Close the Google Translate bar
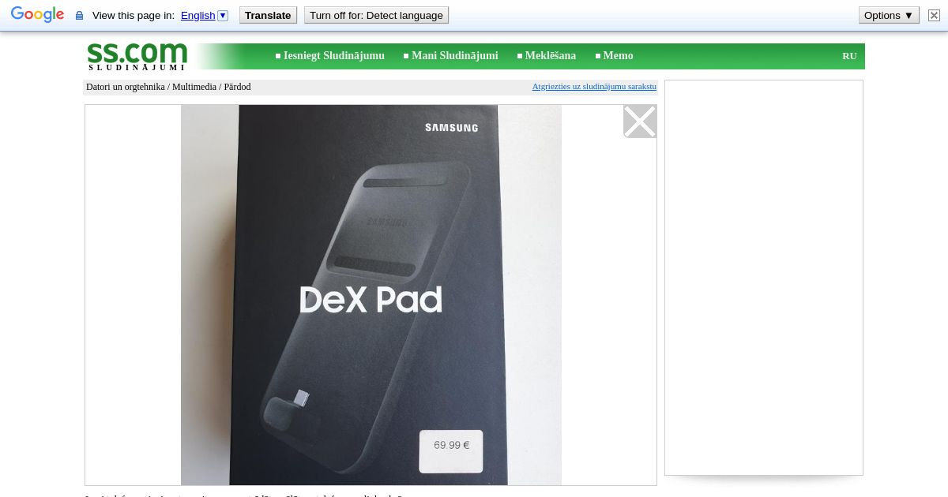 click(934, 15)
